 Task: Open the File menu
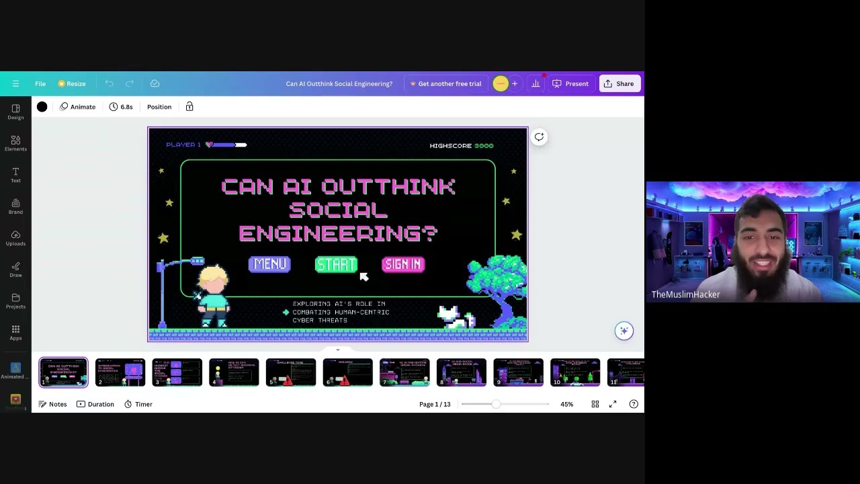pos(40,84)
